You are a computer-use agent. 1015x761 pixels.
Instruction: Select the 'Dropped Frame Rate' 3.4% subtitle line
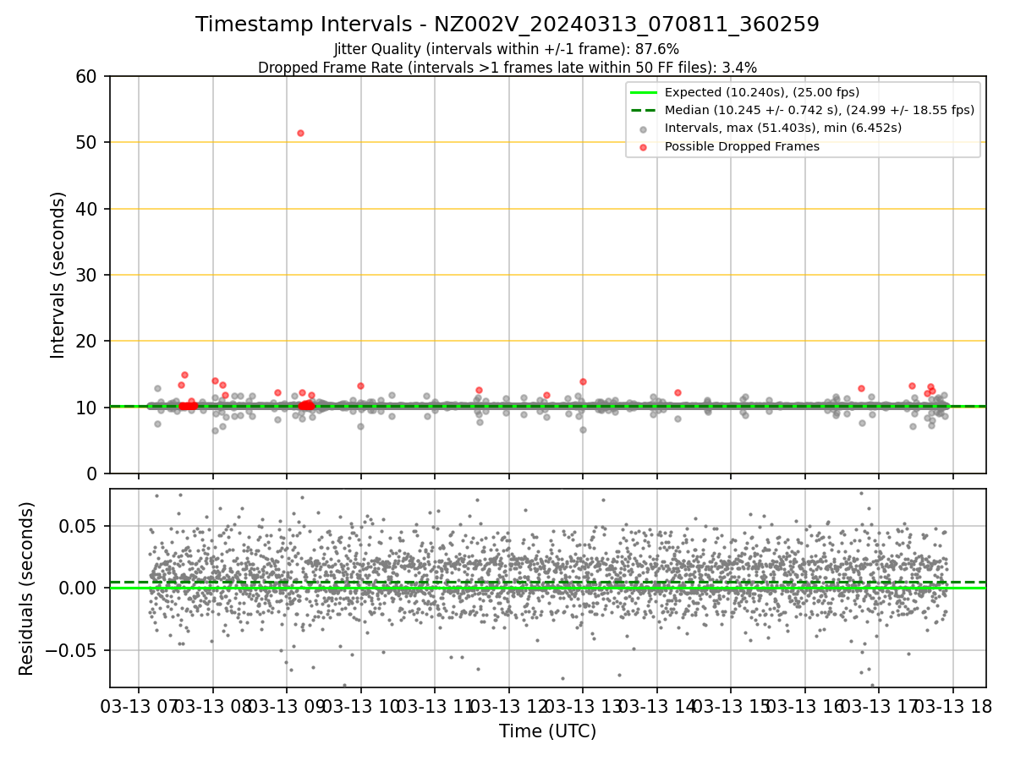pyautogui.click(x=507, y=67)
